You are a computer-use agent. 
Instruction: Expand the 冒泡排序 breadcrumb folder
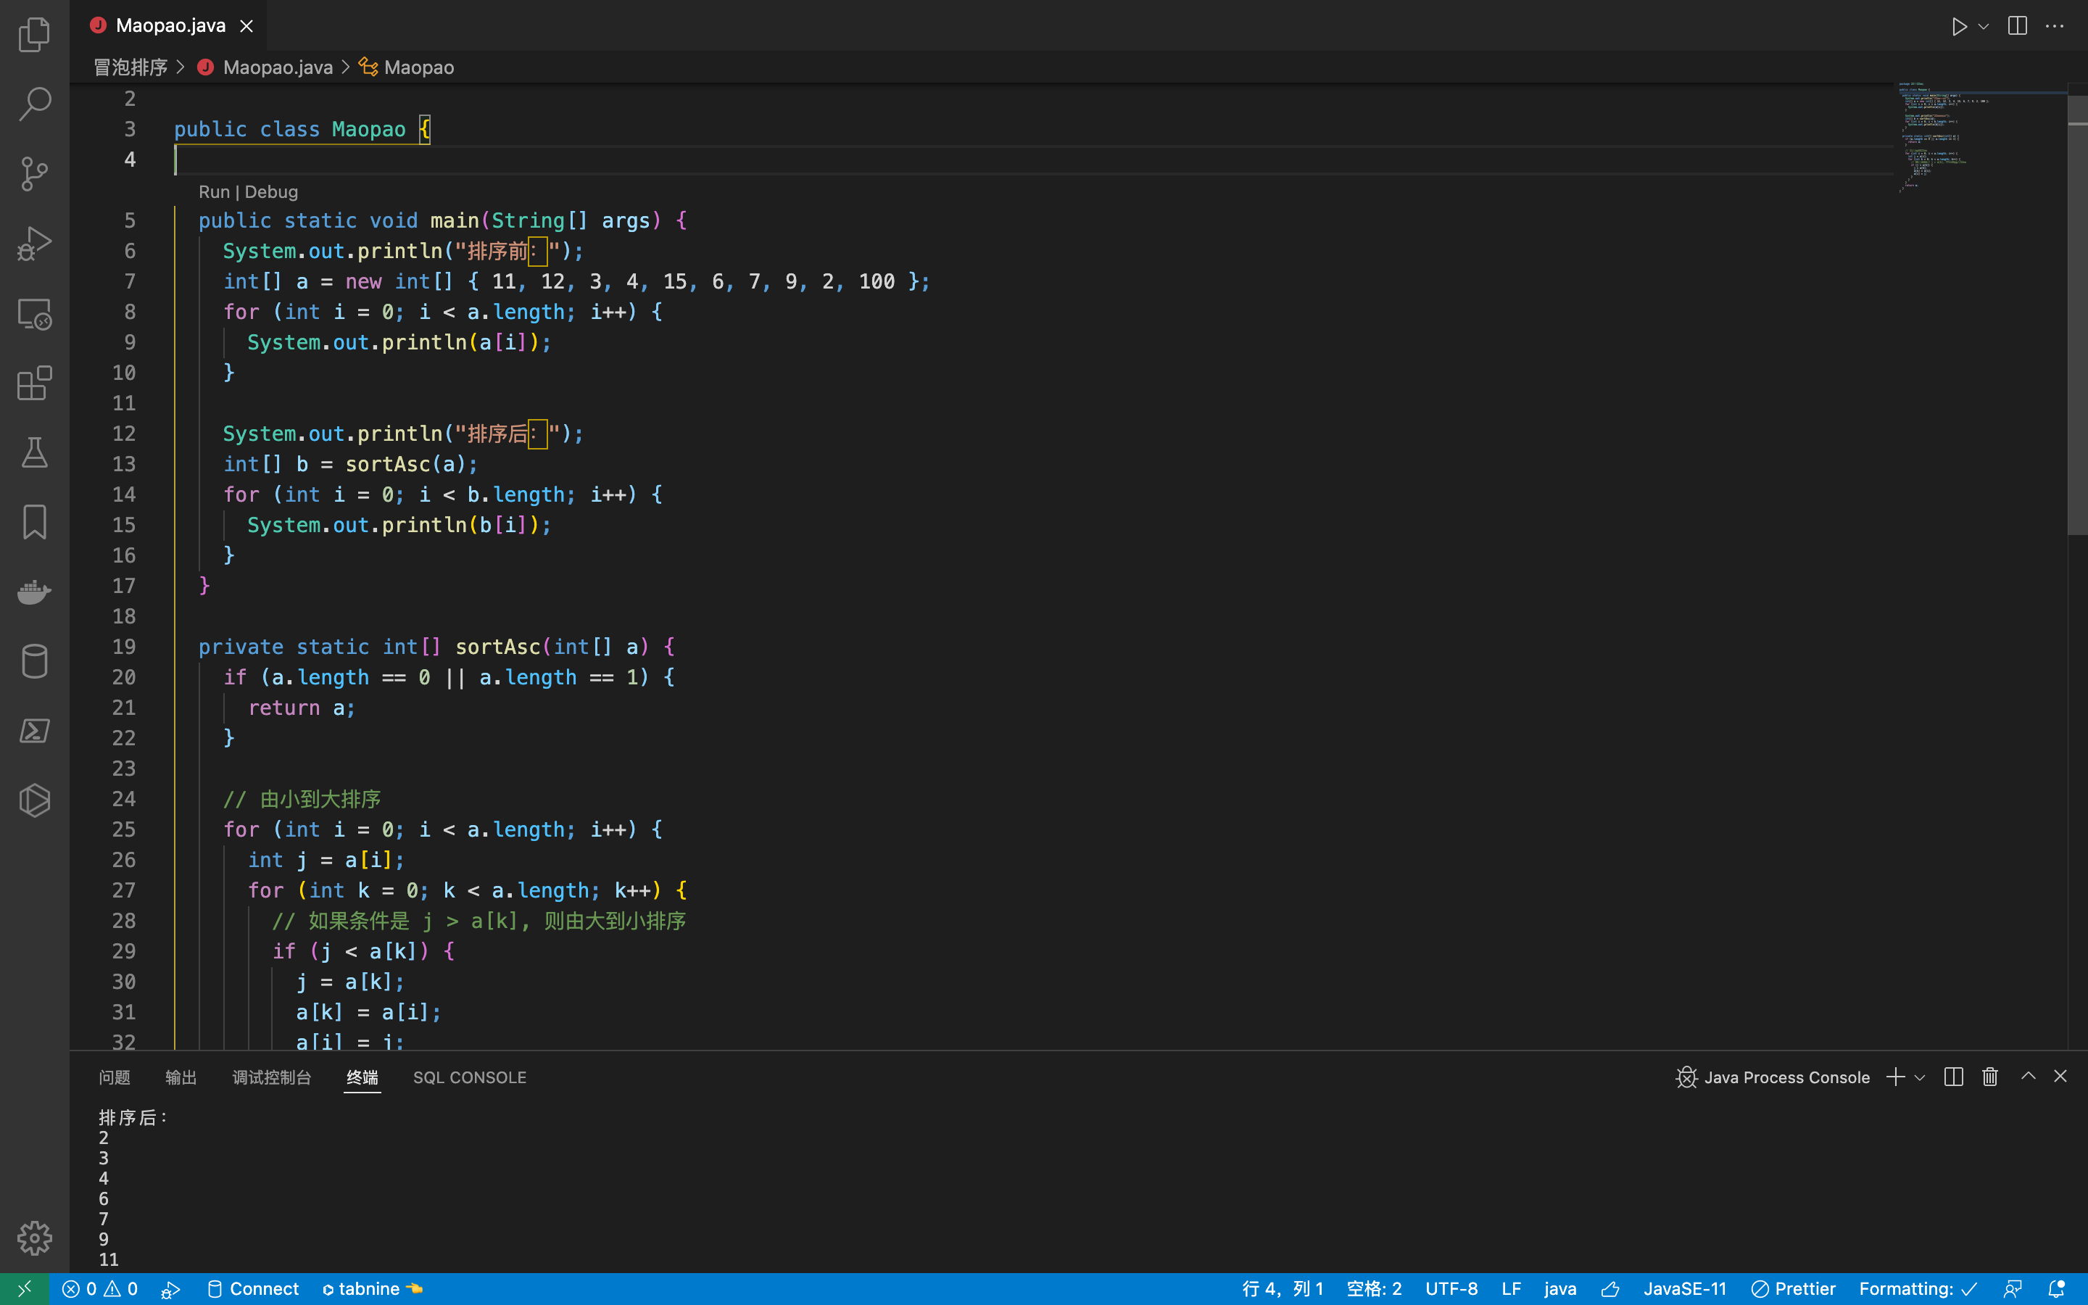[x=130, y=67]
